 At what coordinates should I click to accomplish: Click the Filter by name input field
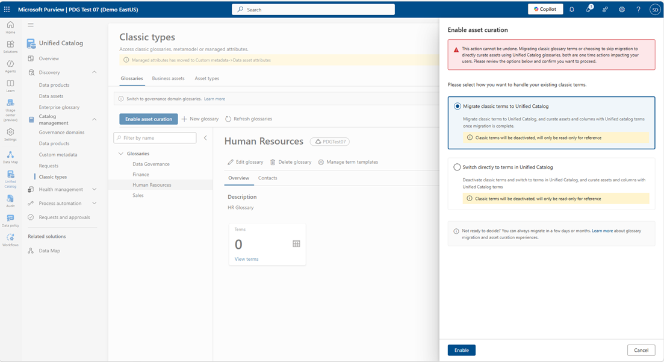tap(154, 137)
